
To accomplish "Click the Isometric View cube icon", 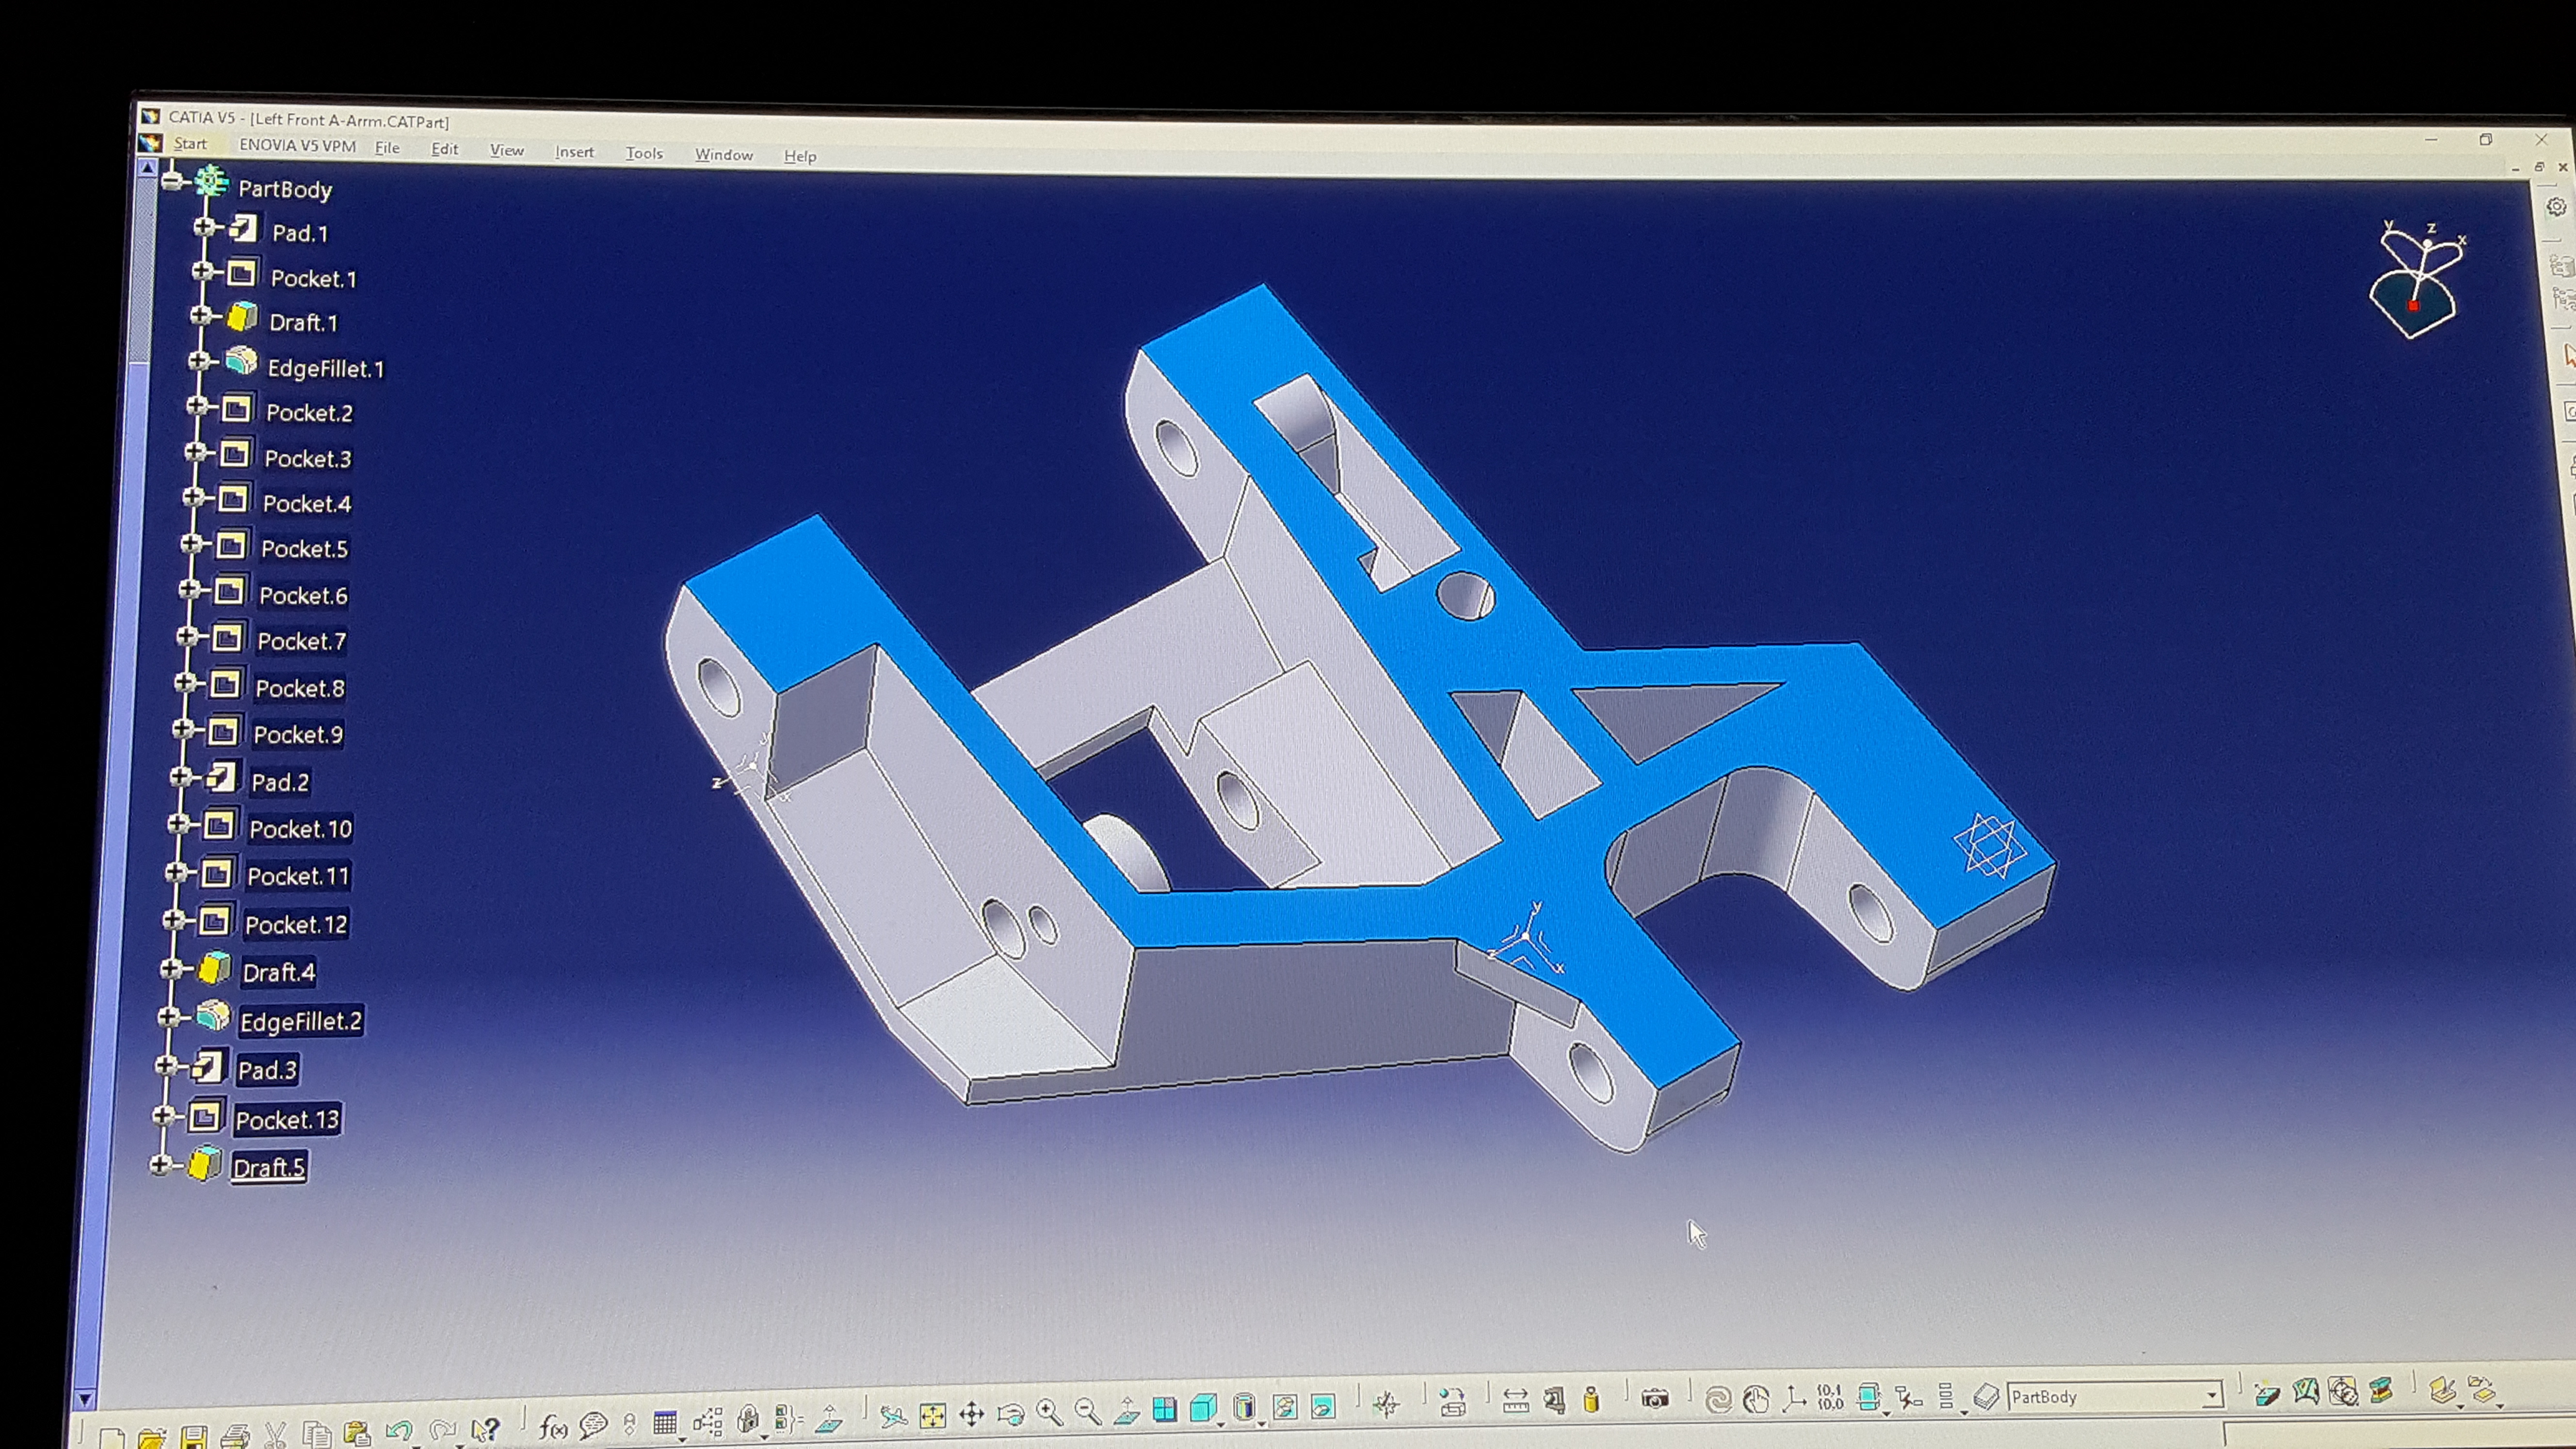I will tap(1203, 1408).
